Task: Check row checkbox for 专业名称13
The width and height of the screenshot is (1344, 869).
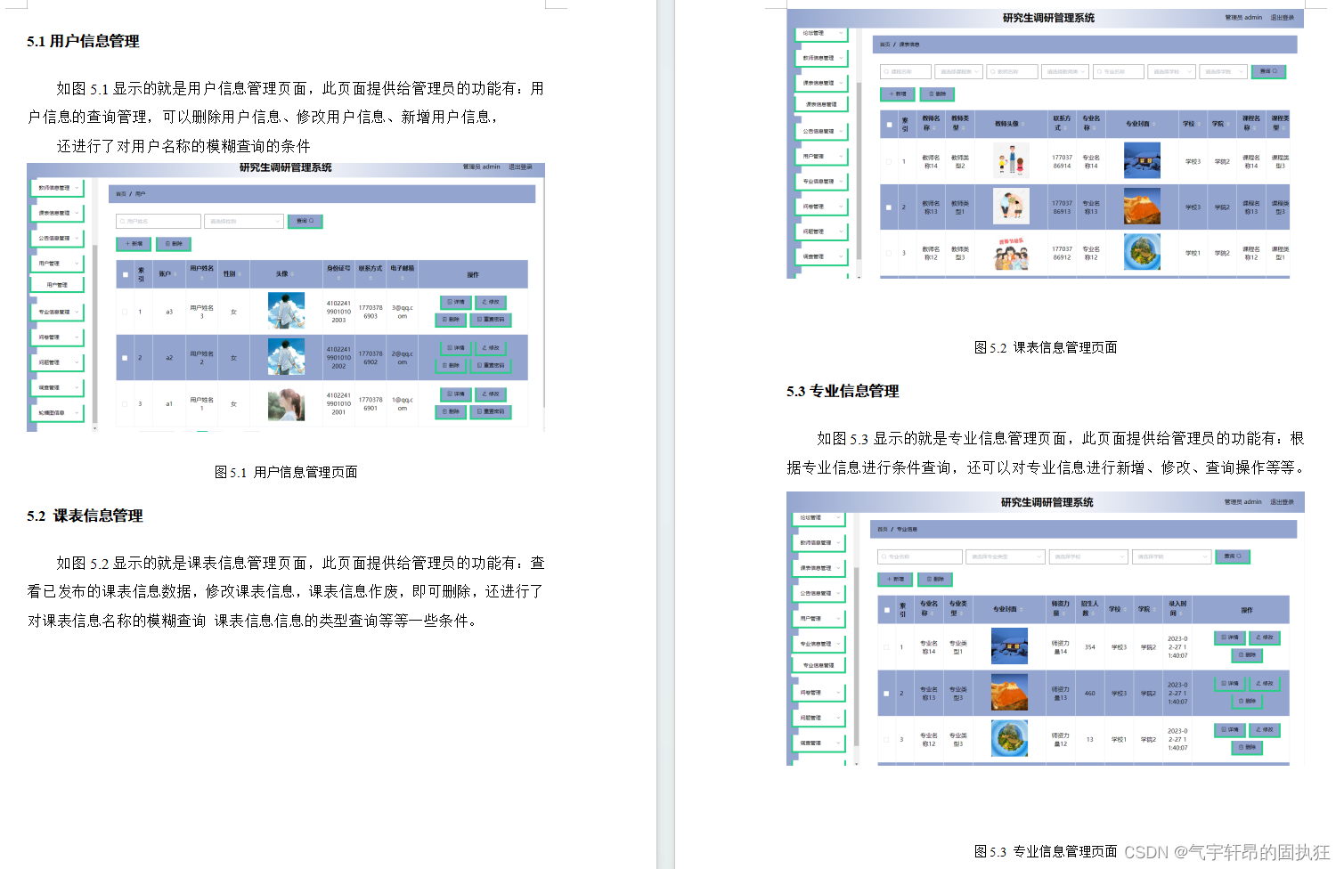Action: coord(886,694)
